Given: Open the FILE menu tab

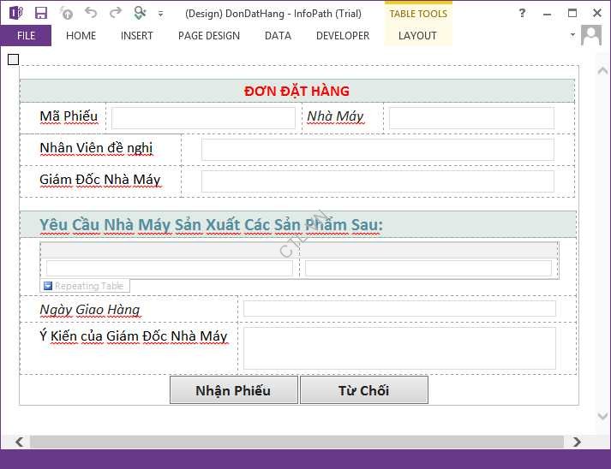Looking at the screenshot, I should coord(26,36).
